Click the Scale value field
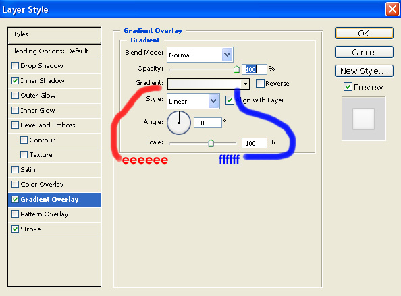401x296 pixels. coord(255,143)
